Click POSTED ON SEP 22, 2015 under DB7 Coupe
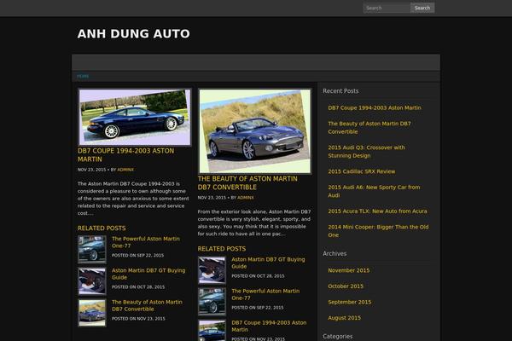512x341 pixels. (137, 256)
